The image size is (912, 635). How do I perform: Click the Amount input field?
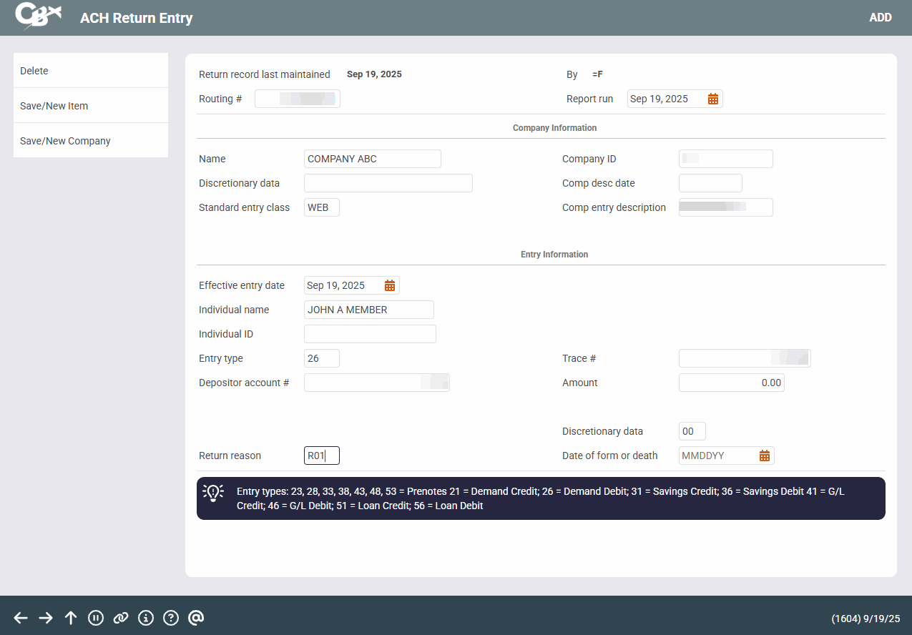731,383
